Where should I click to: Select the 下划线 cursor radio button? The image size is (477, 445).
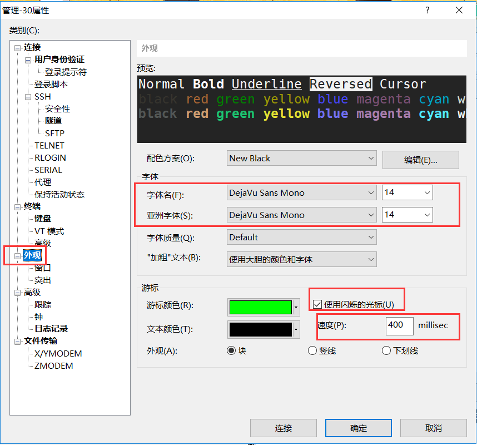(x=386, y=350)
